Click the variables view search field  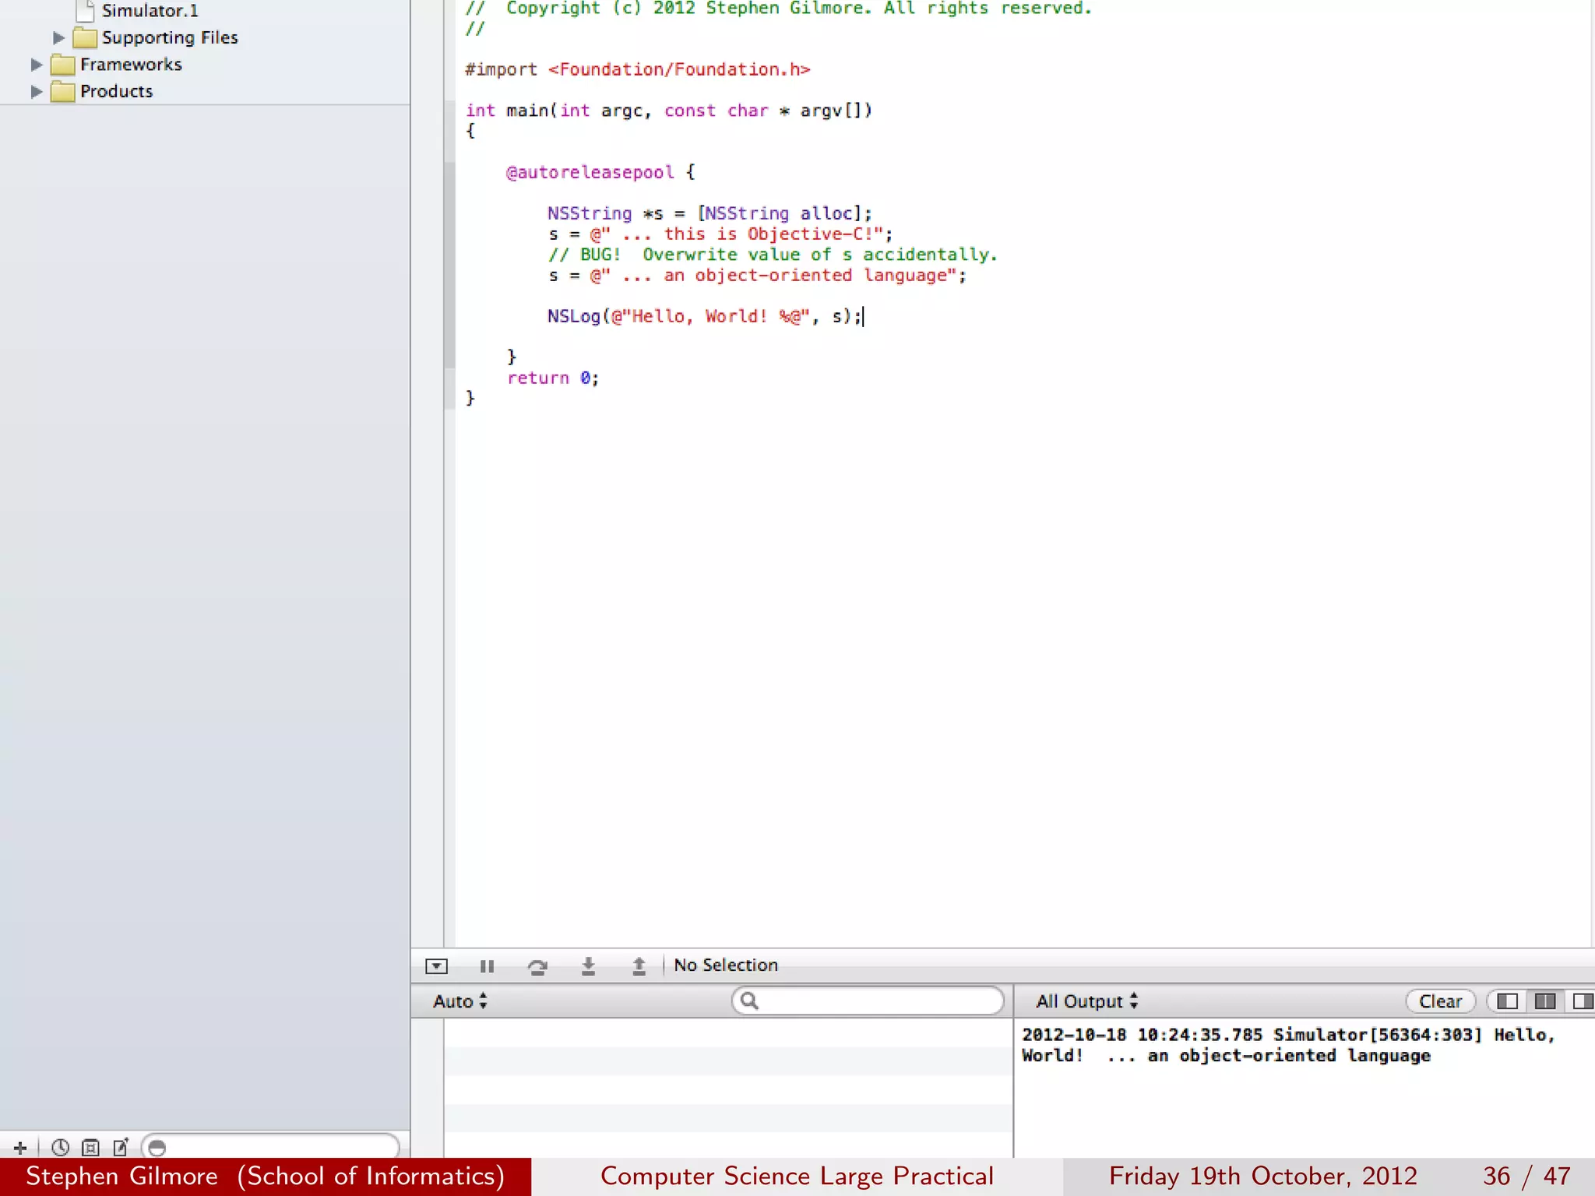pos(868,1001)
